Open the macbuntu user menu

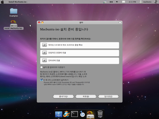(145, 2)
